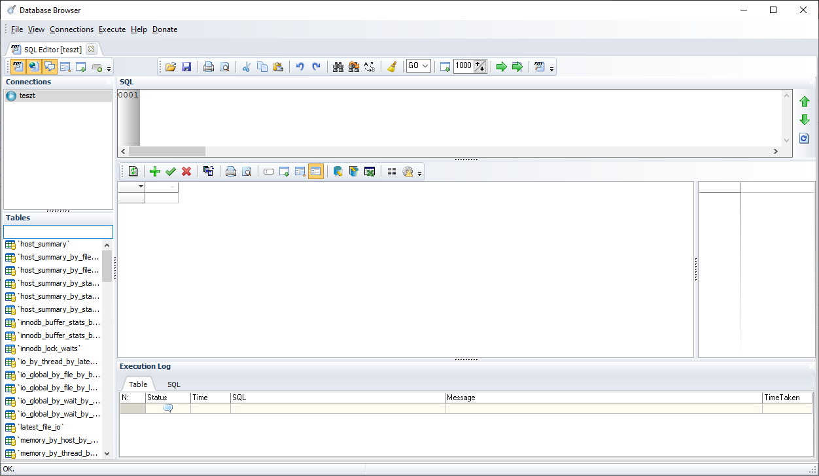The width and height of the screenshot is (819, 476).
Task: Click the Tables filter input field
Action: pyautogui.click(x=58, y=232)
